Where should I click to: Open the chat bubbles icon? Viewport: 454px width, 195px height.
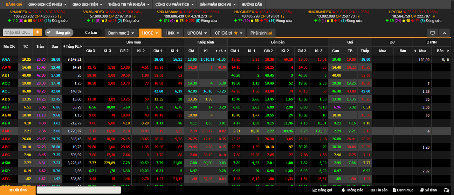coord(446,190)
